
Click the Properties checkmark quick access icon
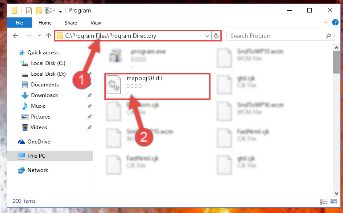(x=29, y=11)
